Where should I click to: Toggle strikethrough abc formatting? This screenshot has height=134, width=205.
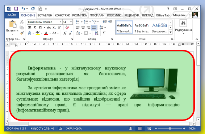coord(49,27)
